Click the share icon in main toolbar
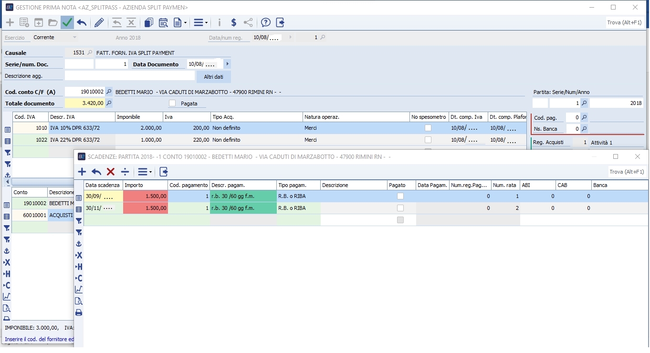Viewport: 650px width, 353px height. pos(248,22)
